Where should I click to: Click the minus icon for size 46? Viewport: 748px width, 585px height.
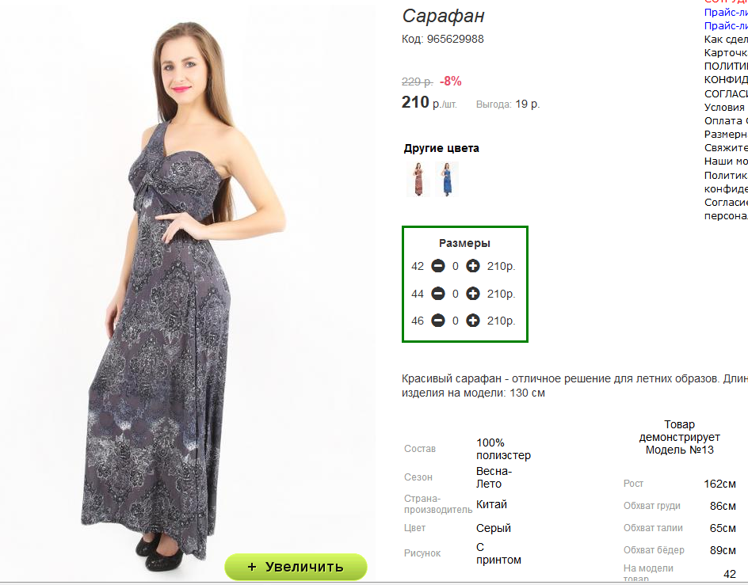[438, 321]
